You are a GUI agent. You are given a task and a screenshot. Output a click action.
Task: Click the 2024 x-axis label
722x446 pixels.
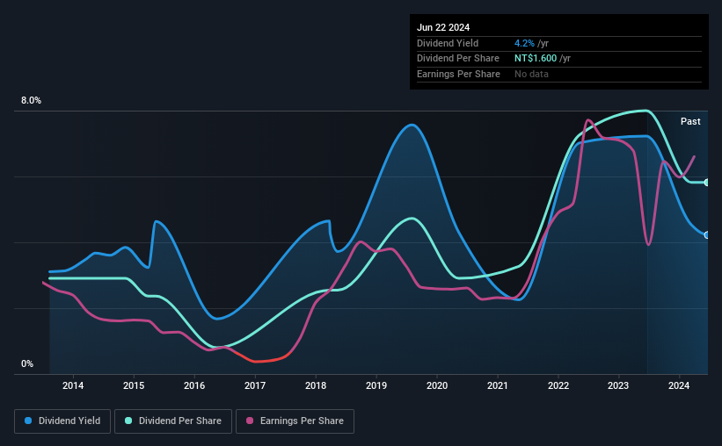pos(679,385)
